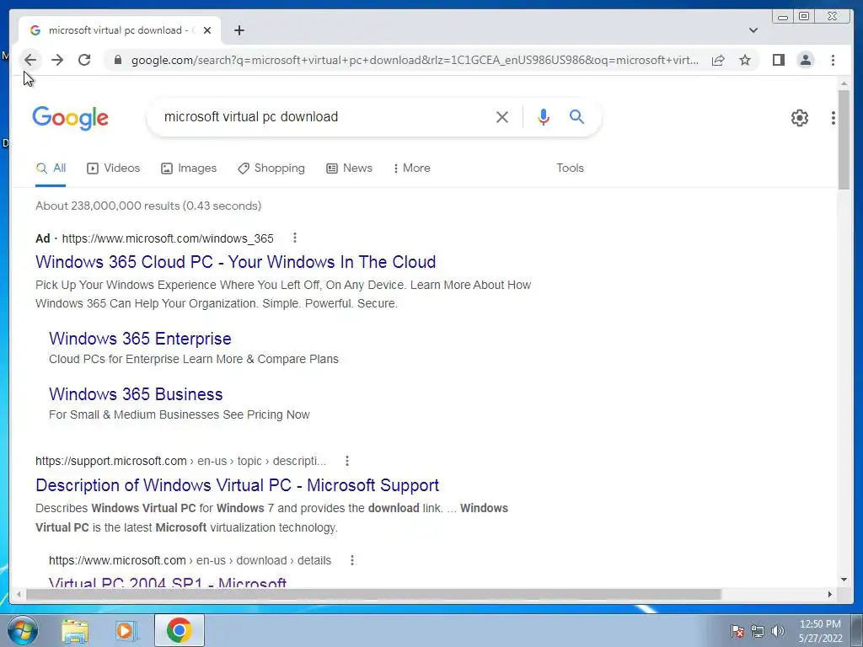Open options dots for microsoft.com download result

pyautogui.click(x=352, y=560)
